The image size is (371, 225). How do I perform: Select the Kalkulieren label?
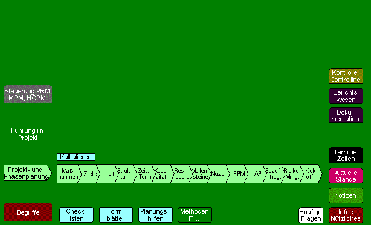pos(76,157)
